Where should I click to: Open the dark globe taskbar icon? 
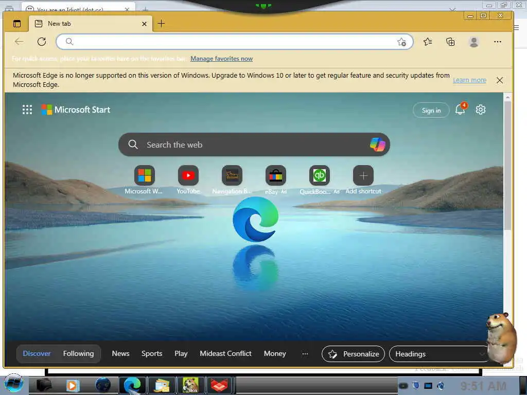point(103,385)
